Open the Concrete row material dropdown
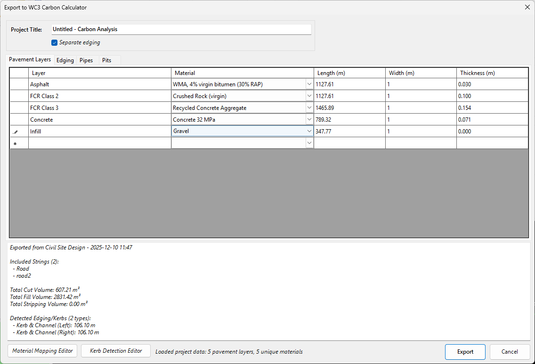Viewport: 535px width, 364px height. [x=309, y=120]
